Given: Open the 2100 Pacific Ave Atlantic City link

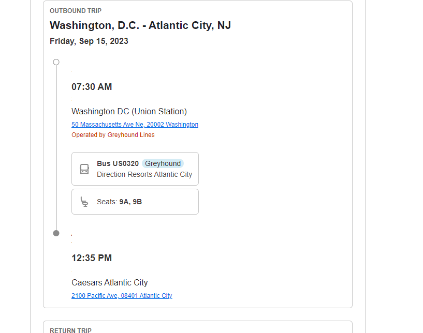Looking at the screenshot, I should [x=122, y=295].
